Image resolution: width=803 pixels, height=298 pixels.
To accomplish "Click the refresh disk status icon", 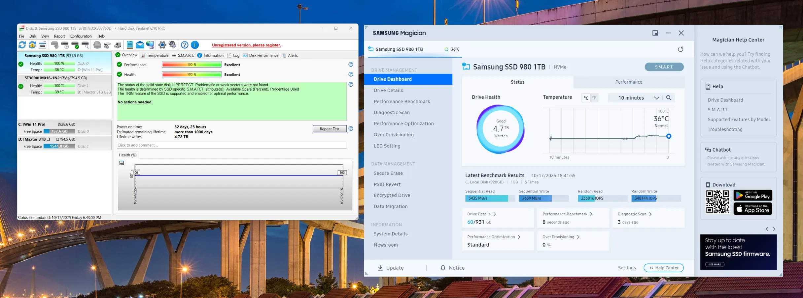I will (22, 45).
